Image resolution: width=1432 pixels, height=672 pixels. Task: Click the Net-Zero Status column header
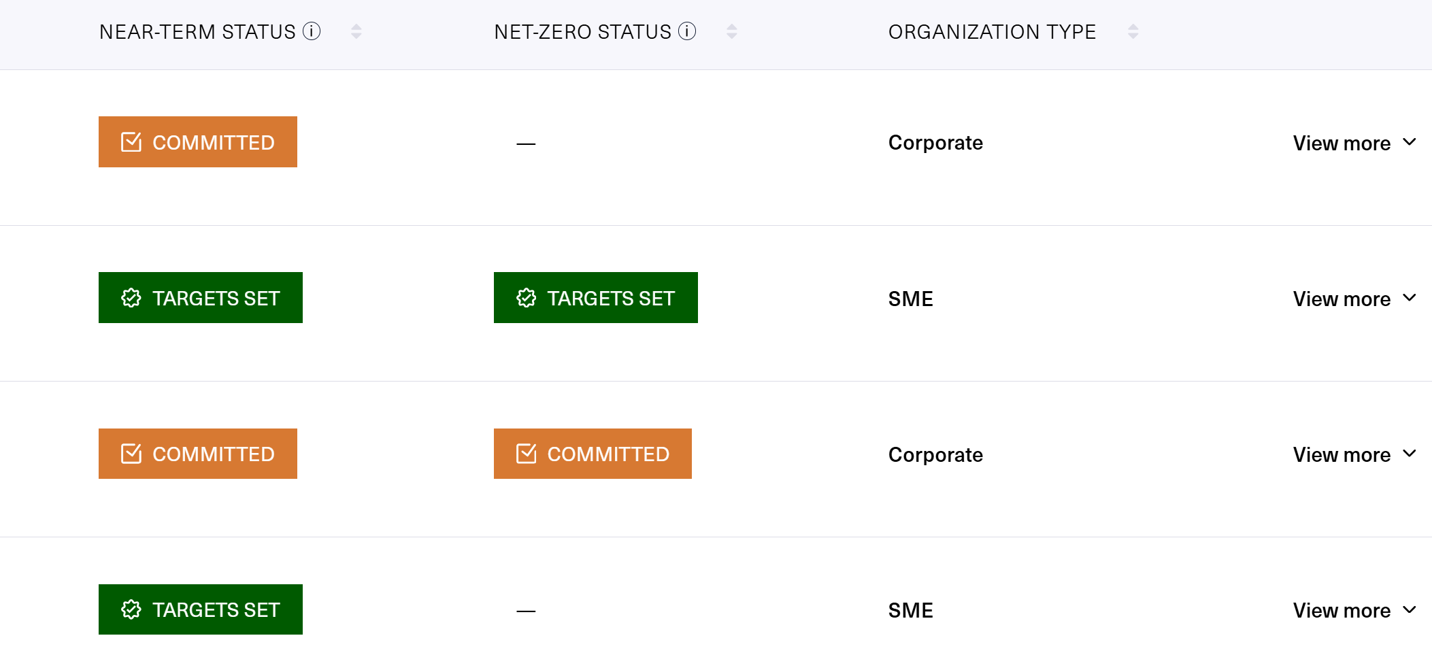pyautogui.click(x=582, y=32)
